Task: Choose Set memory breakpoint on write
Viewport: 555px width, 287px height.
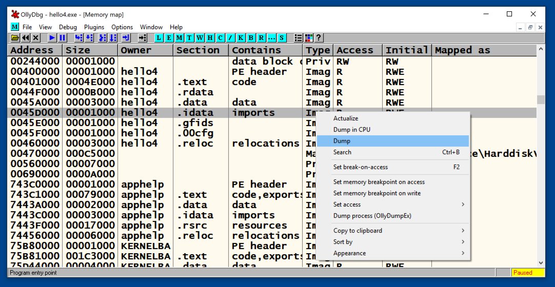Action: coord(377,193)
